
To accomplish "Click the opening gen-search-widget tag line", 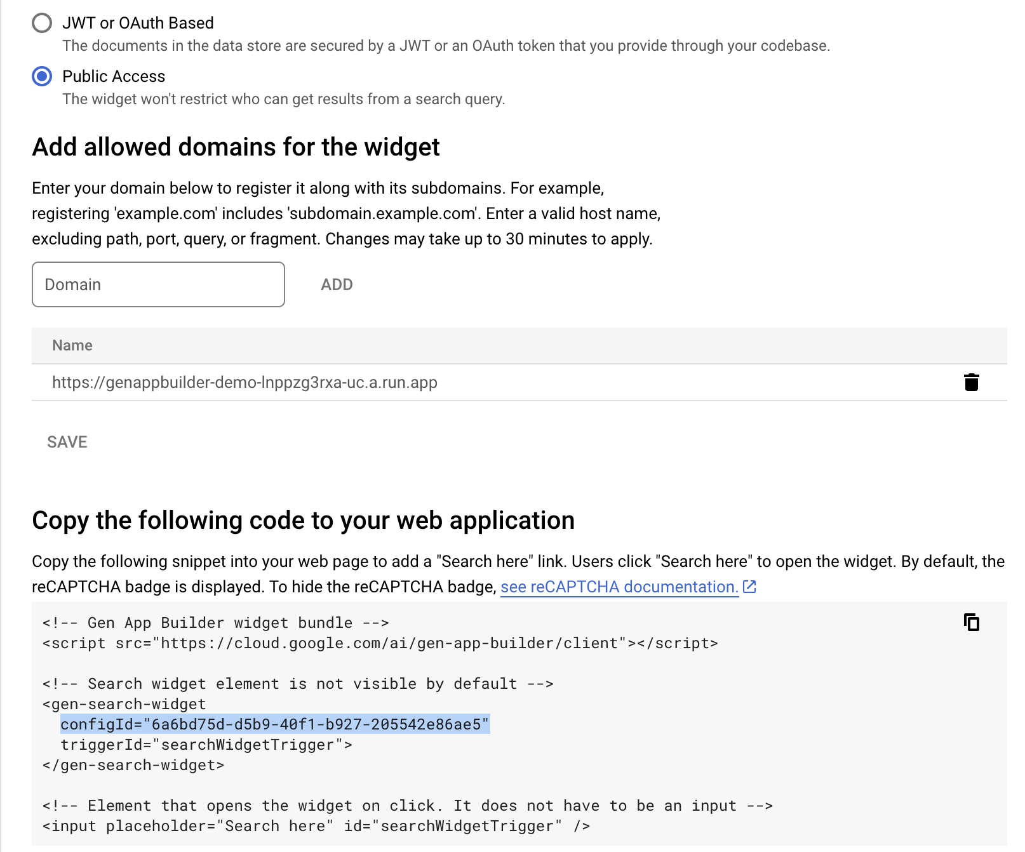I will [x=124, y=704].
